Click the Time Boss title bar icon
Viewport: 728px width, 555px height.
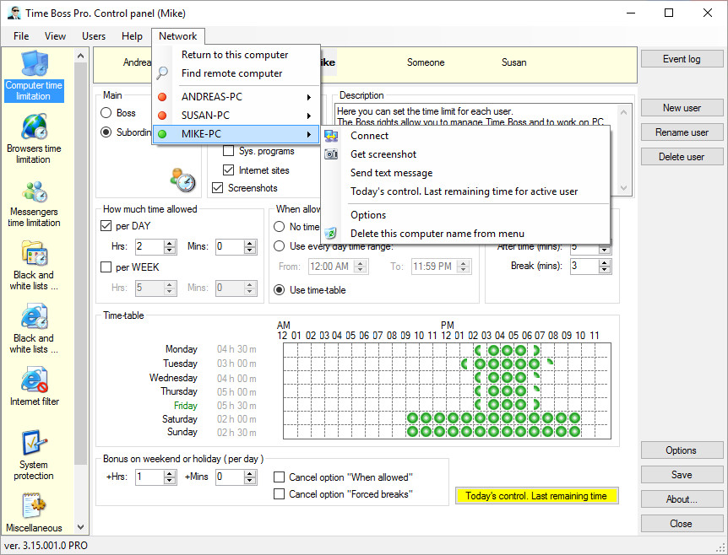click(x=14, y=13)
